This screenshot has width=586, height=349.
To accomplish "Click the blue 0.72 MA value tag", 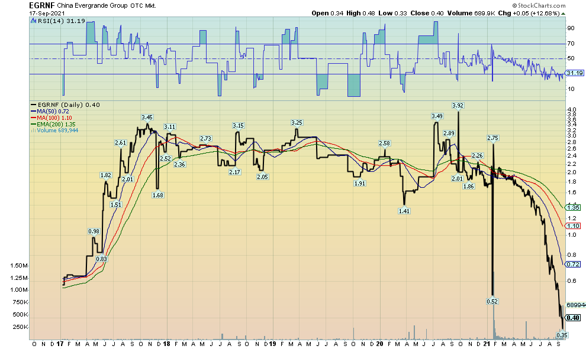I will click(x=572, y=264).
